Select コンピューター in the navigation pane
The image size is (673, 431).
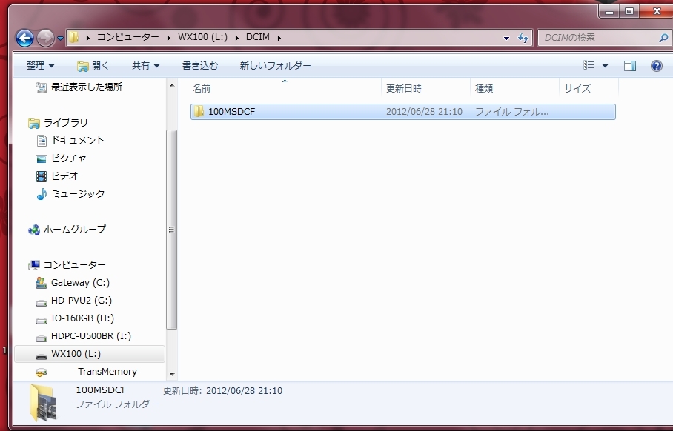click(x=74, y=264)
